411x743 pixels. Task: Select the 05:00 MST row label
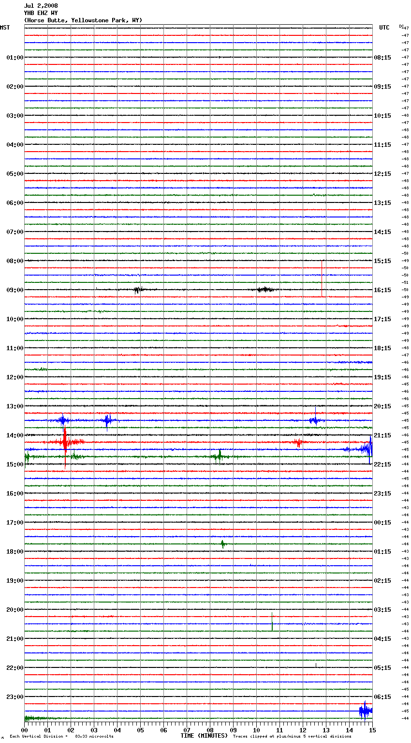coord(15,174)
